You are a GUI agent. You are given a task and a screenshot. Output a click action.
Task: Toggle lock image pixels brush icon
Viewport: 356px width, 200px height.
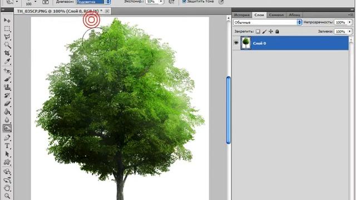pos(264,32)
